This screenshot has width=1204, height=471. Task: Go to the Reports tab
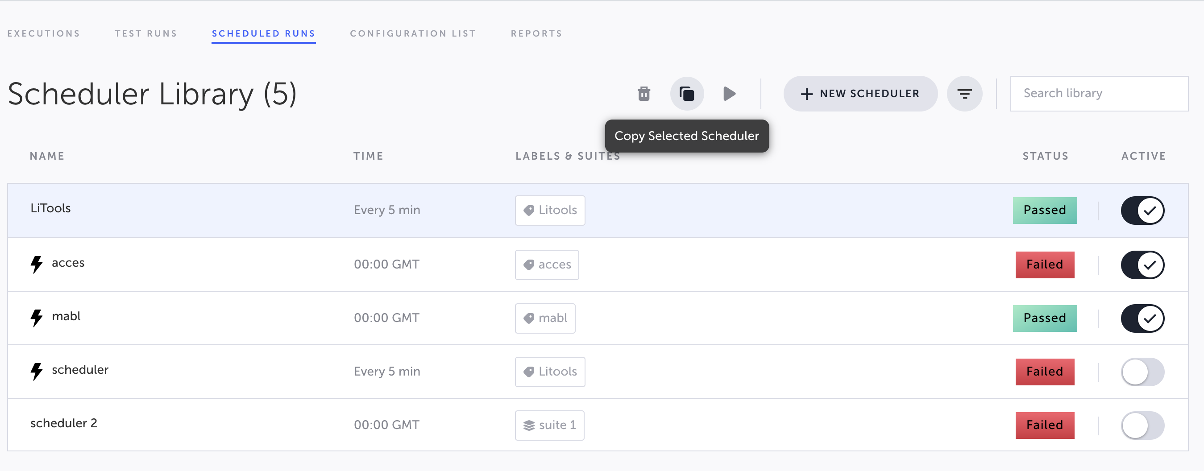[536, 33]
